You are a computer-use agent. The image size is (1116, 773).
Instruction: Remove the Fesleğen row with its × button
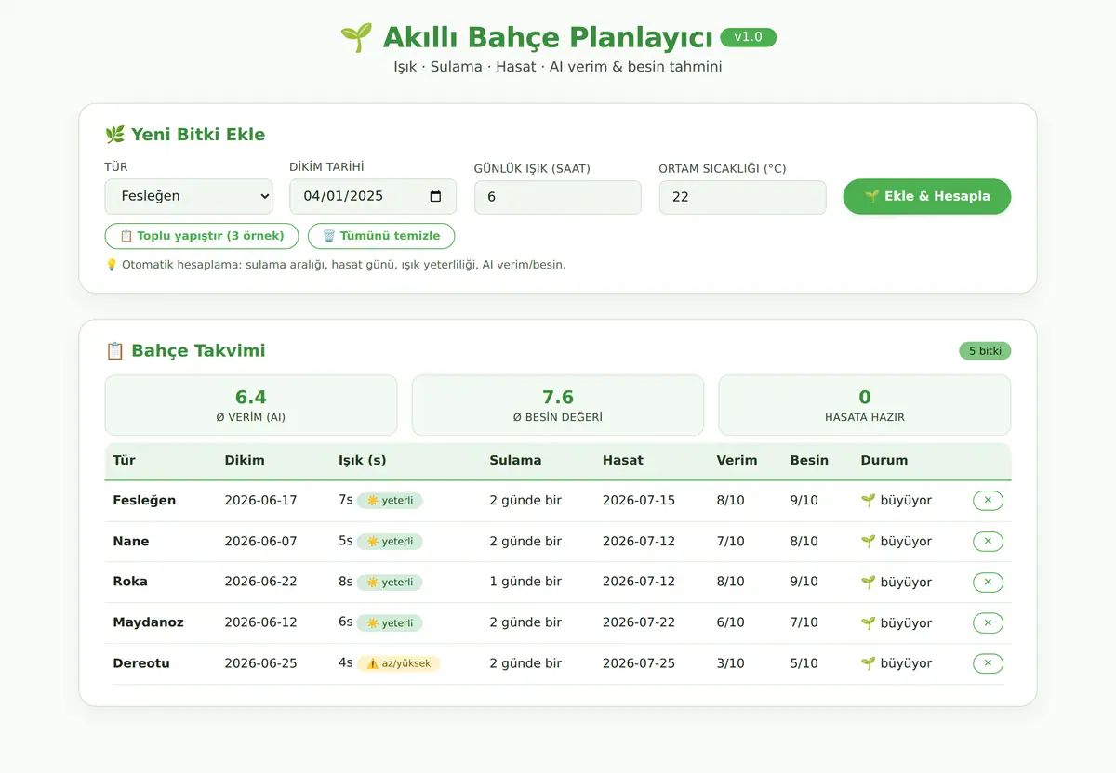click(988, 501)
